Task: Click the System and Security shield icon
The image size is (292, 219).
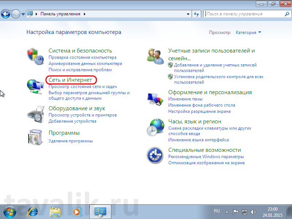Action: tap(35, 57)
